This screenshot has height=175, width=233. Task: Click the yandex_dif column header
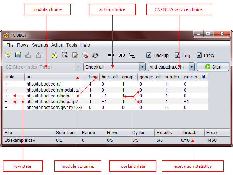coord(195,77)
